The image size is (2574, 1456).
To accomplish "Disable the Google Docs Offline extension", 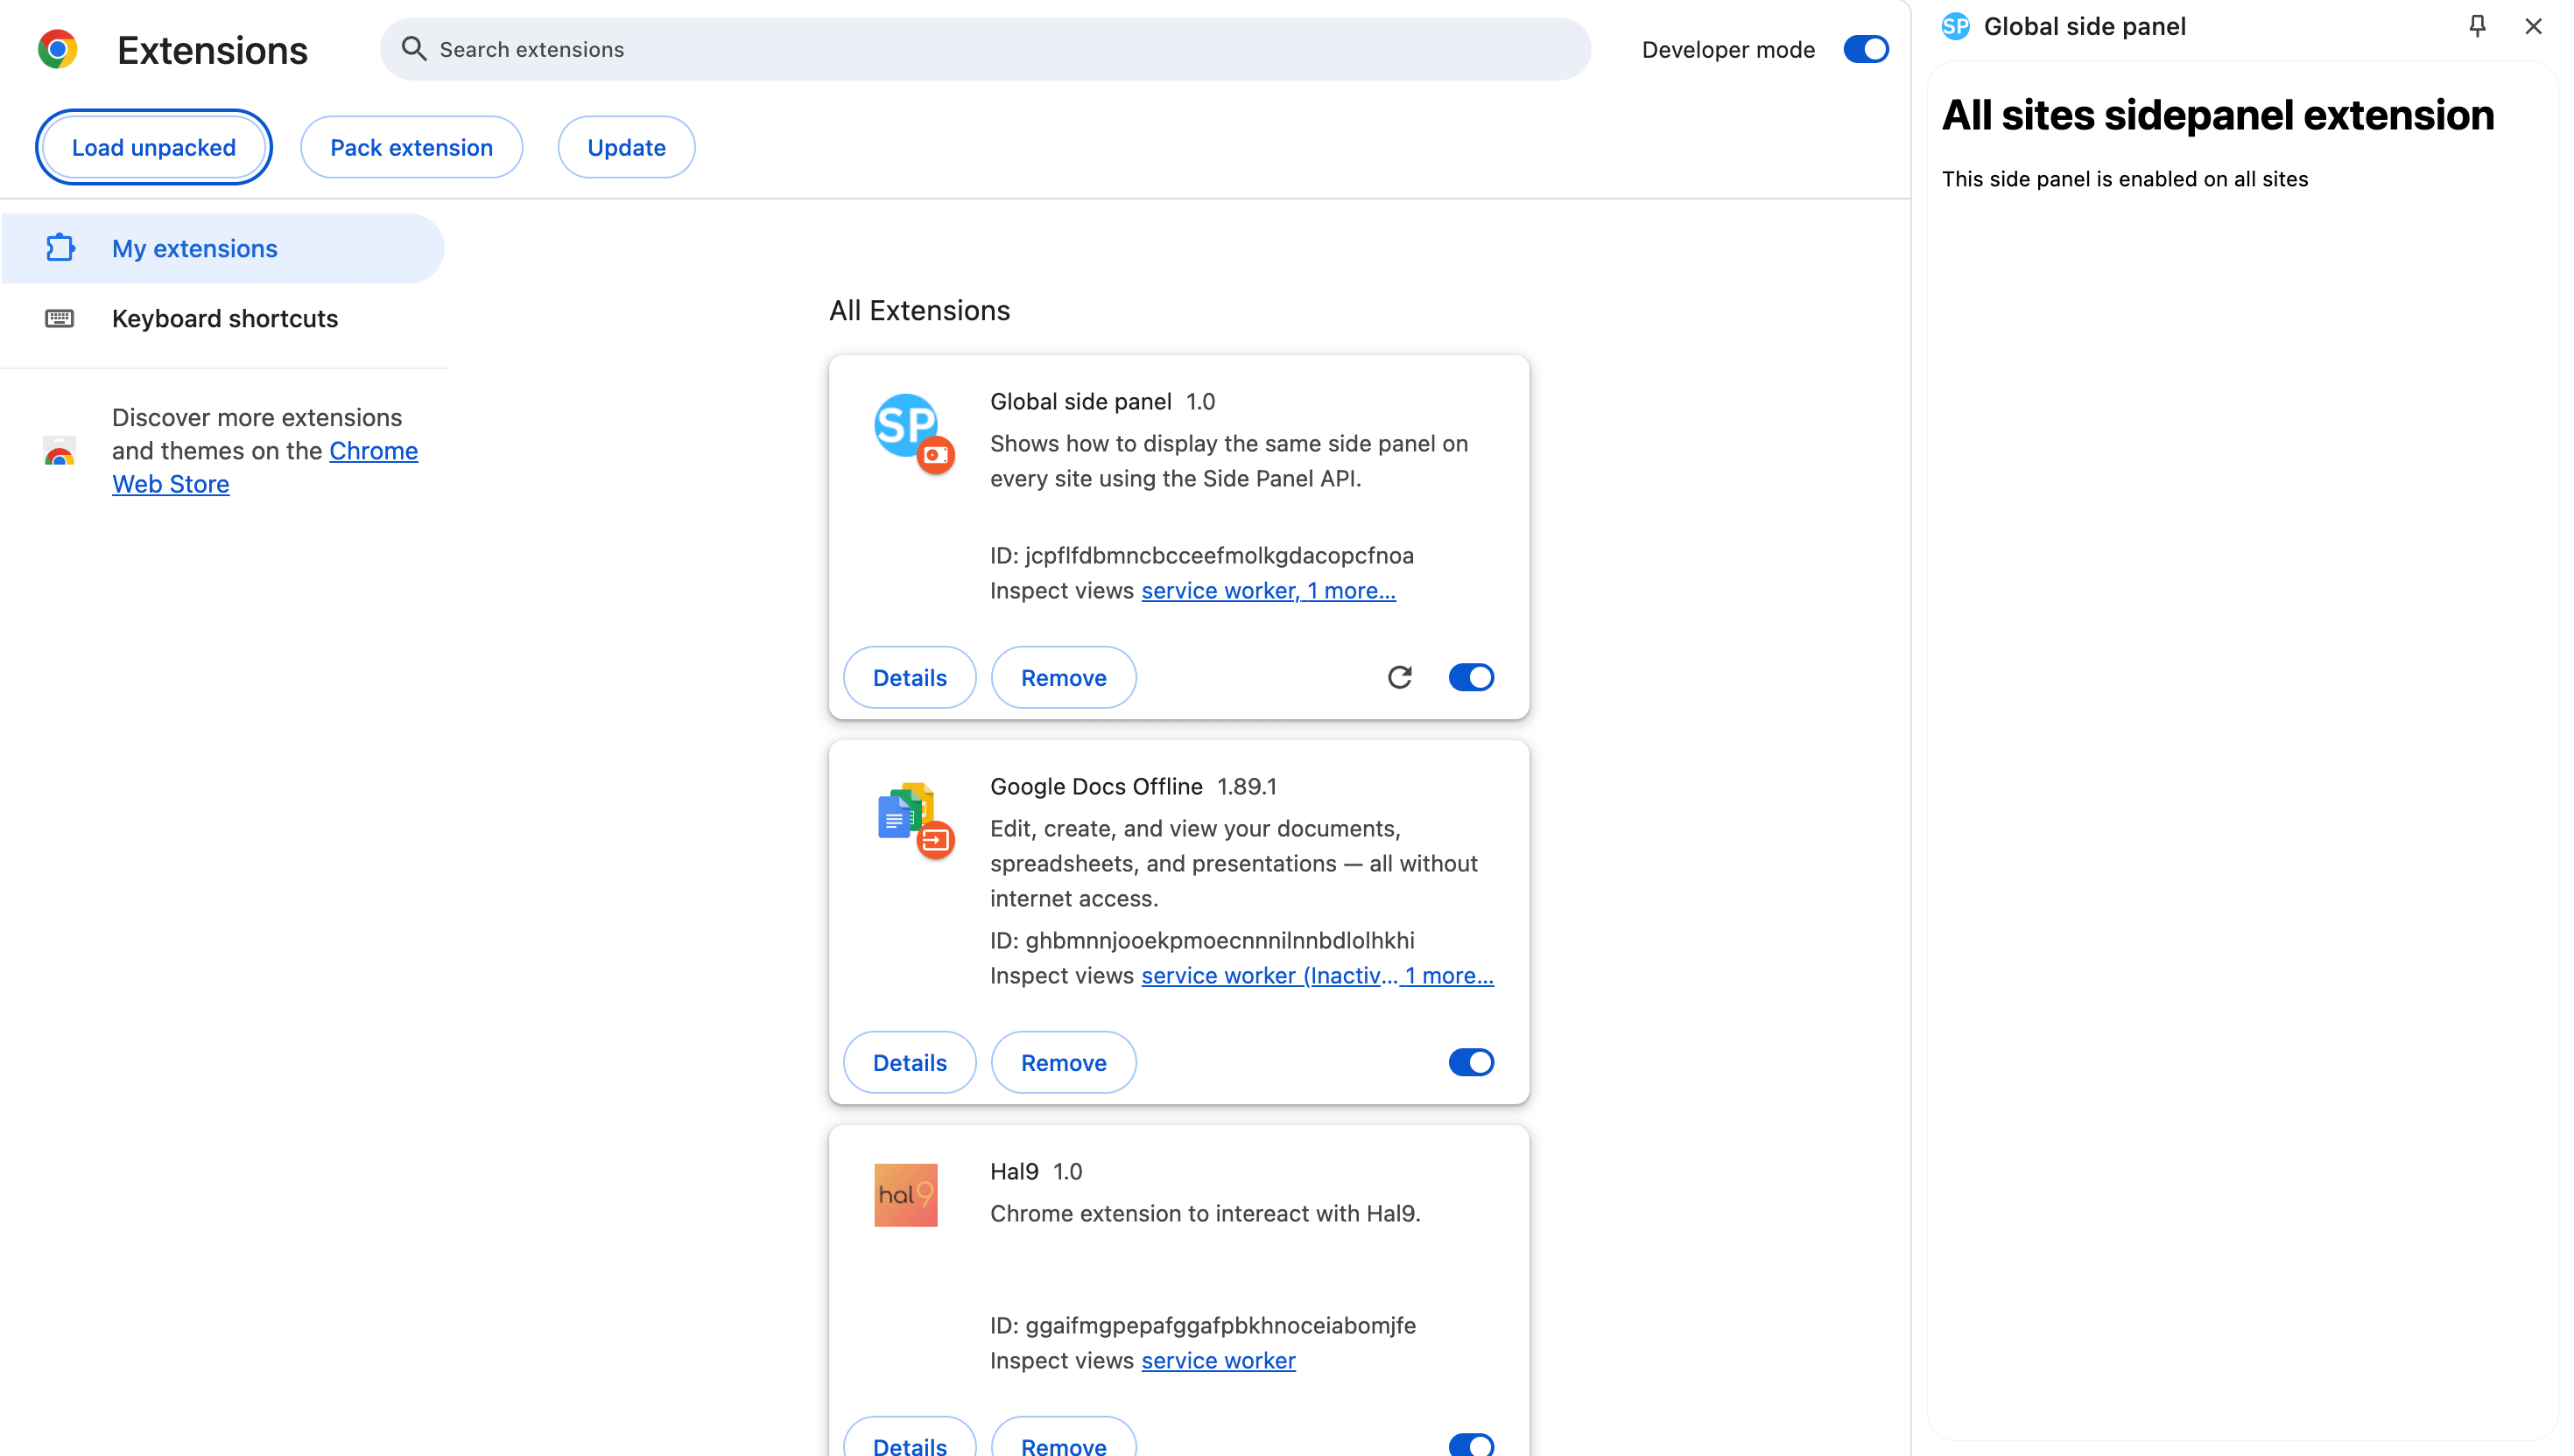I will (x=1471, y=1062).
